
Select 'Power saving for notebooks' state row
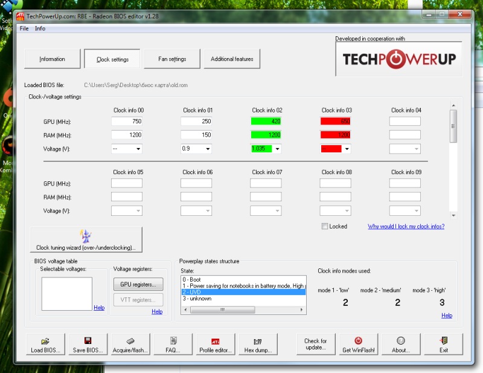243,286
